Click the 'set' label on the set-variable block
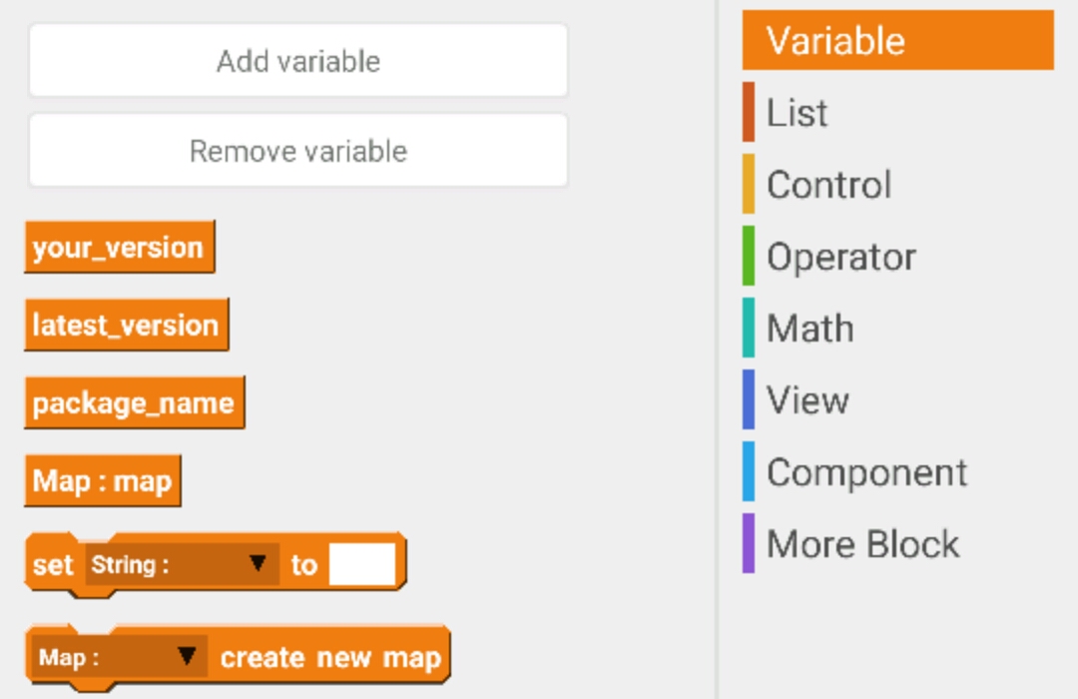 (x=53, y=565)
